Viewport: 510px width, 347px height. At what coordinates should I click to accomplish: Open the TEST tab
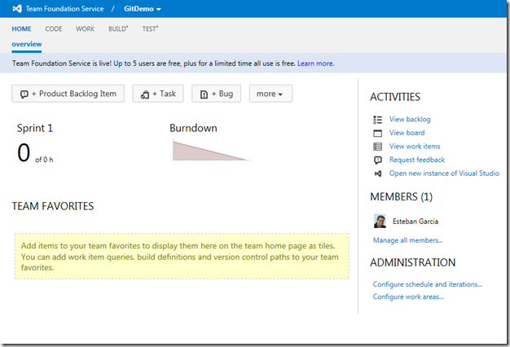click(x=150, y=29)
